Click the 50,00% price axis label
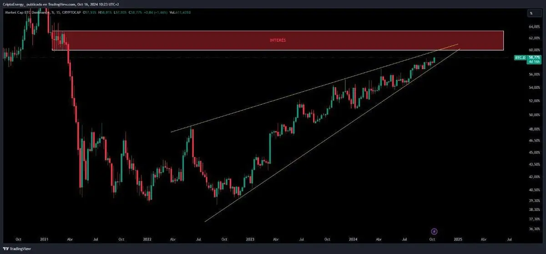546x254 pixels. (534, 115)
